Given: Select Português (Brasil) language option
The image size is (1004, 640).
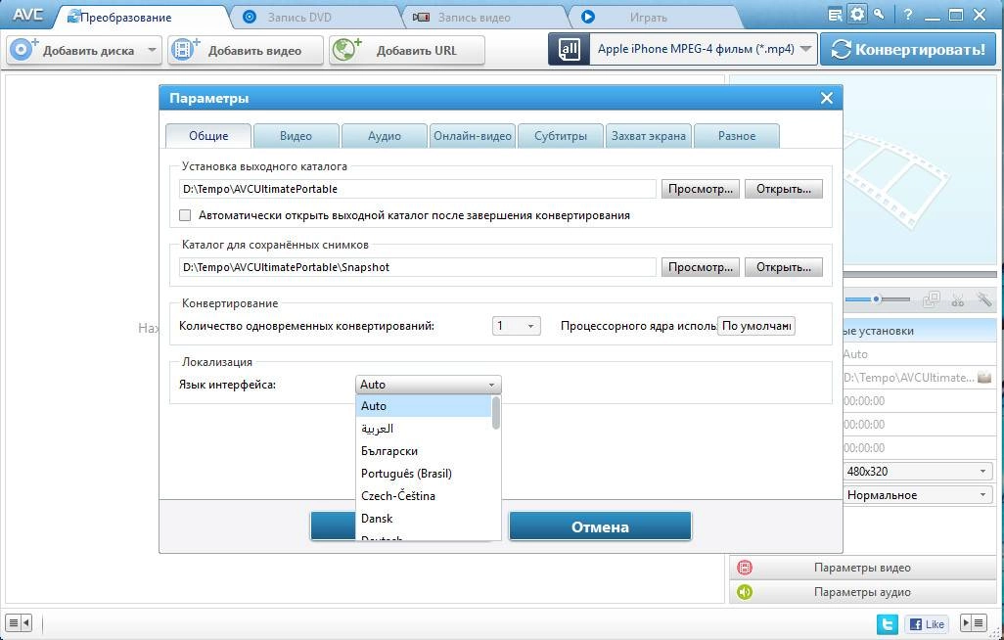Looking at the screenshot, I should 424,474.
